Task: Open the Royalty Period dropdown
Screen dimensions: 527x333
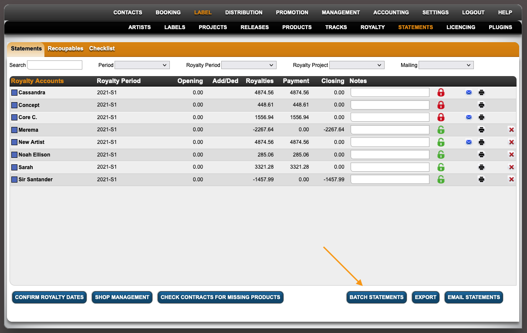Action: (x=249, y=65)
